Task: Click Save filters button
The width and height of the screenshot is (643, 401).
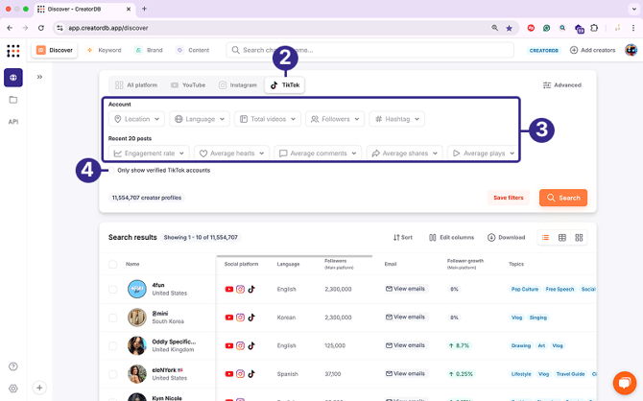Action: click(509, 198)
